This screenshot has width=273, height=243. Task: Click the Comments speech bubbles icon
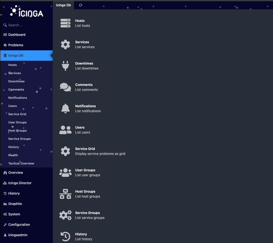(x=66, y=87)
